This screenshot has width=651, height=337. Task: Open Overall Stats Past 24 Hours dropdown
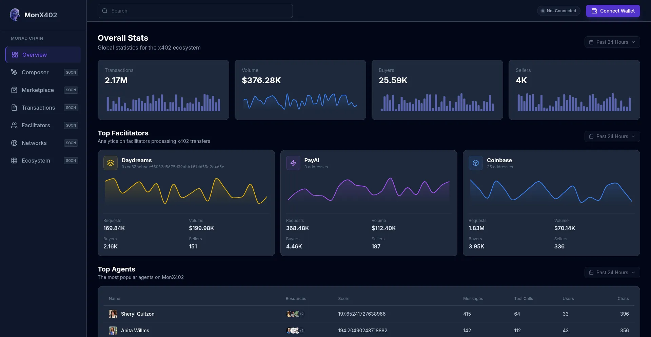coord(612,42)
